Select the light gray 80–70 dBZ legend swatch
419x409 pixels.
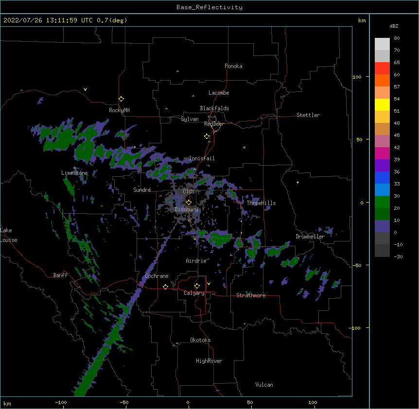(382, 44)
